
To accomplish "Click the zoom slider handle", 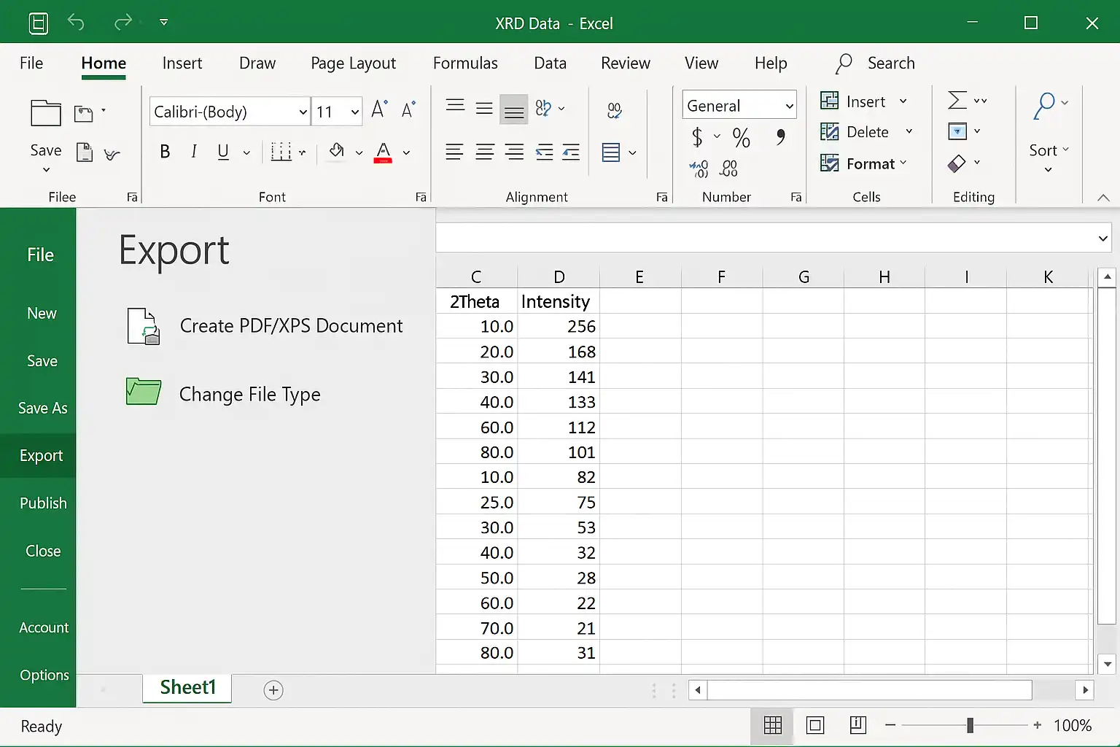I will pos(970,725).
